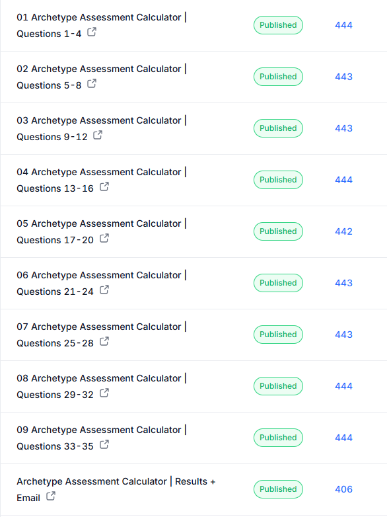Click Published badge on 03 Archetype row

tap(278, 128)
